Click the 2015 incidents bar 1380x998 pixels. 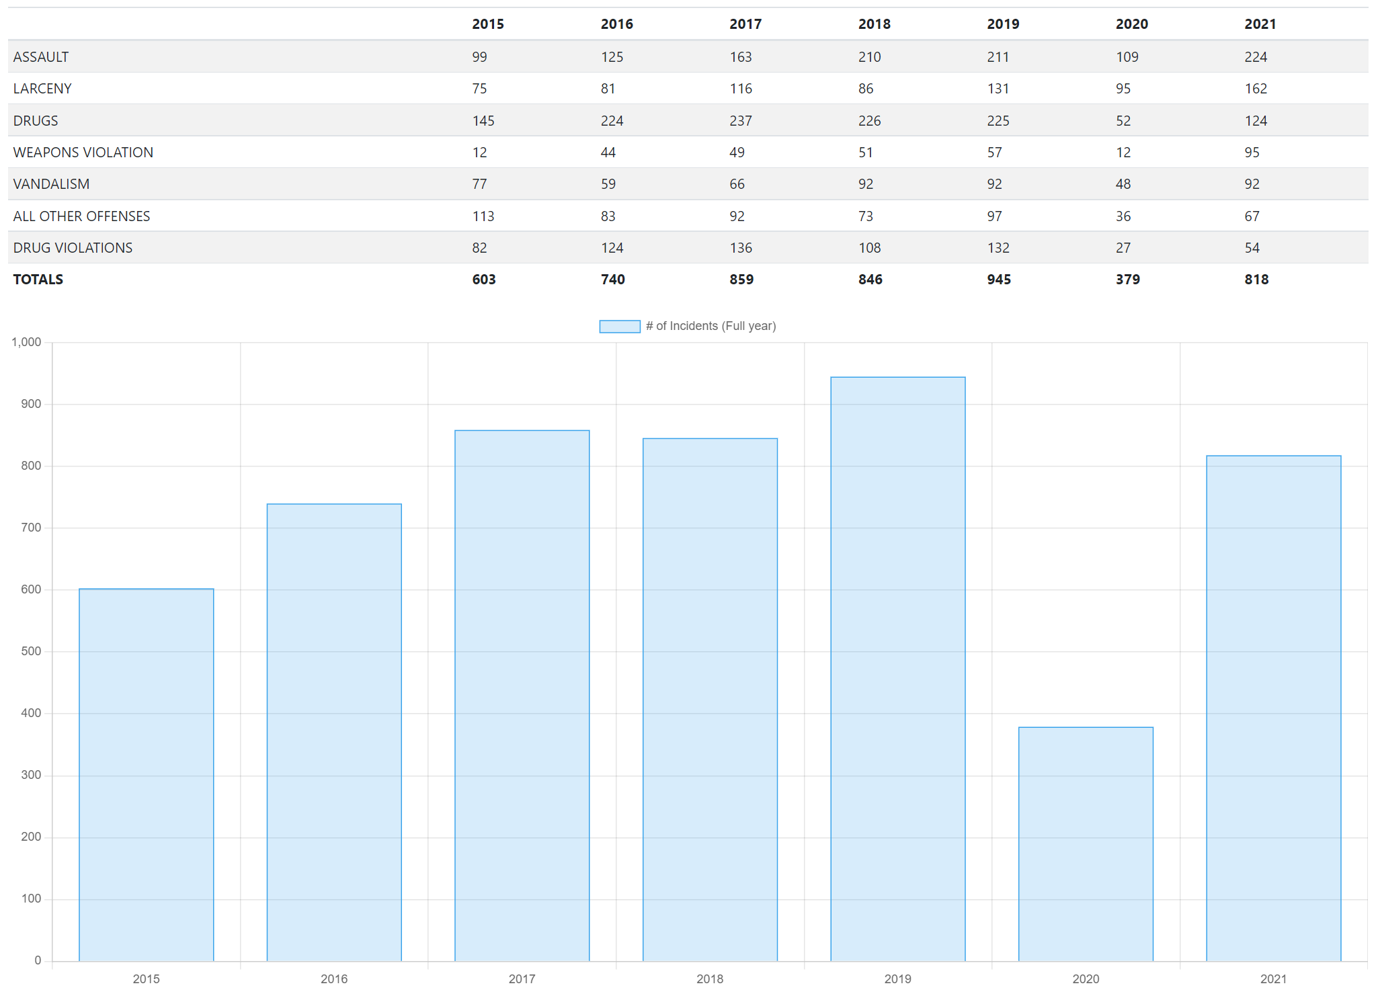pos(146,774)
